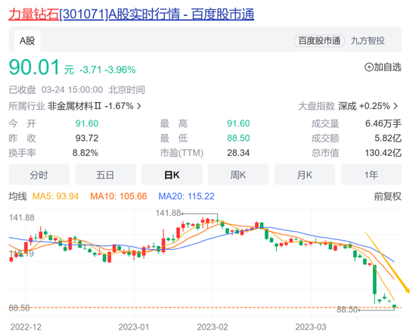416x334 pixels.
Task: Click the 最低 value 88.50
Action: pyautogui.click(x=238, y=138)
